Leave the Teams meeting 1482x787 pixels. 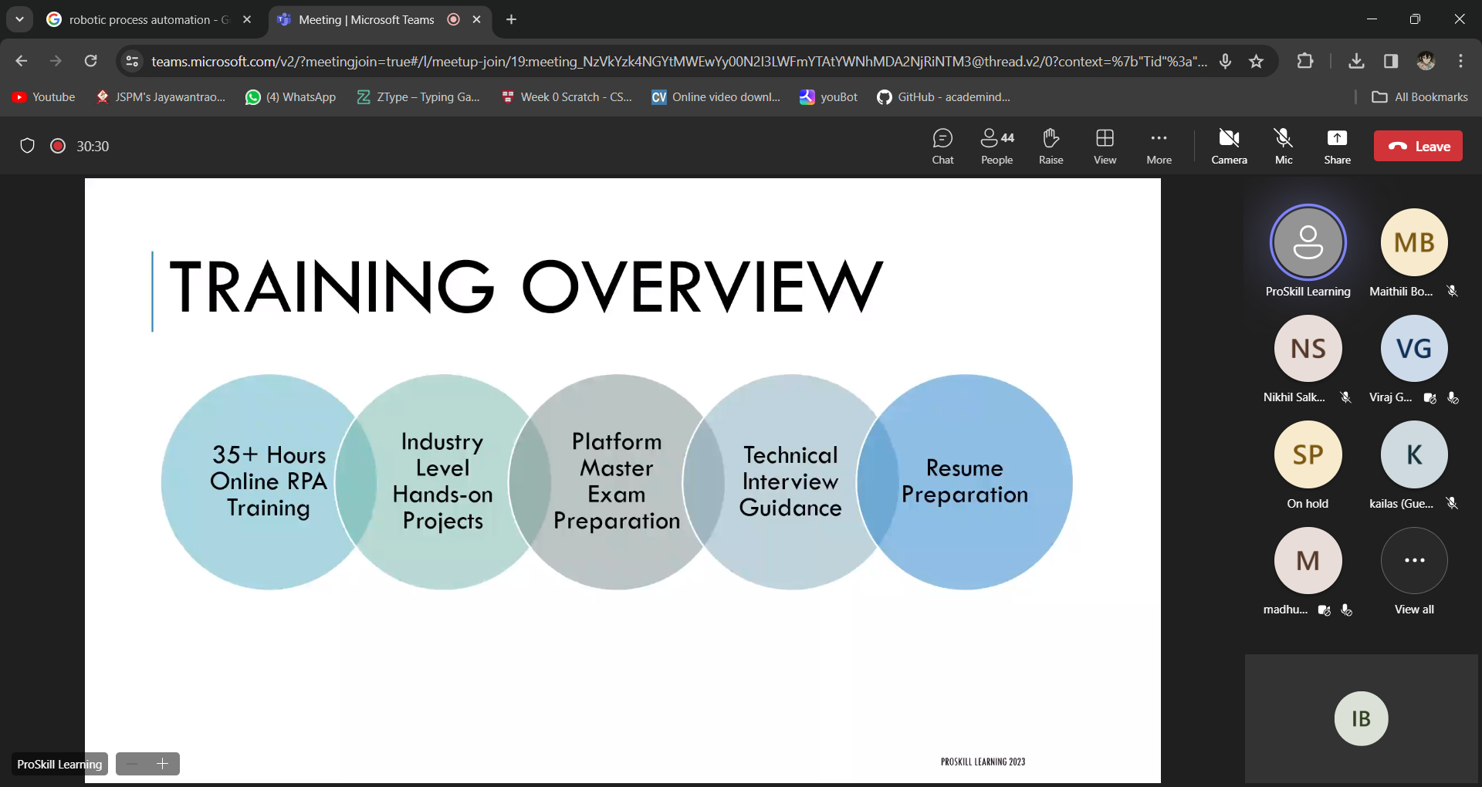[x=1418, y=146]
